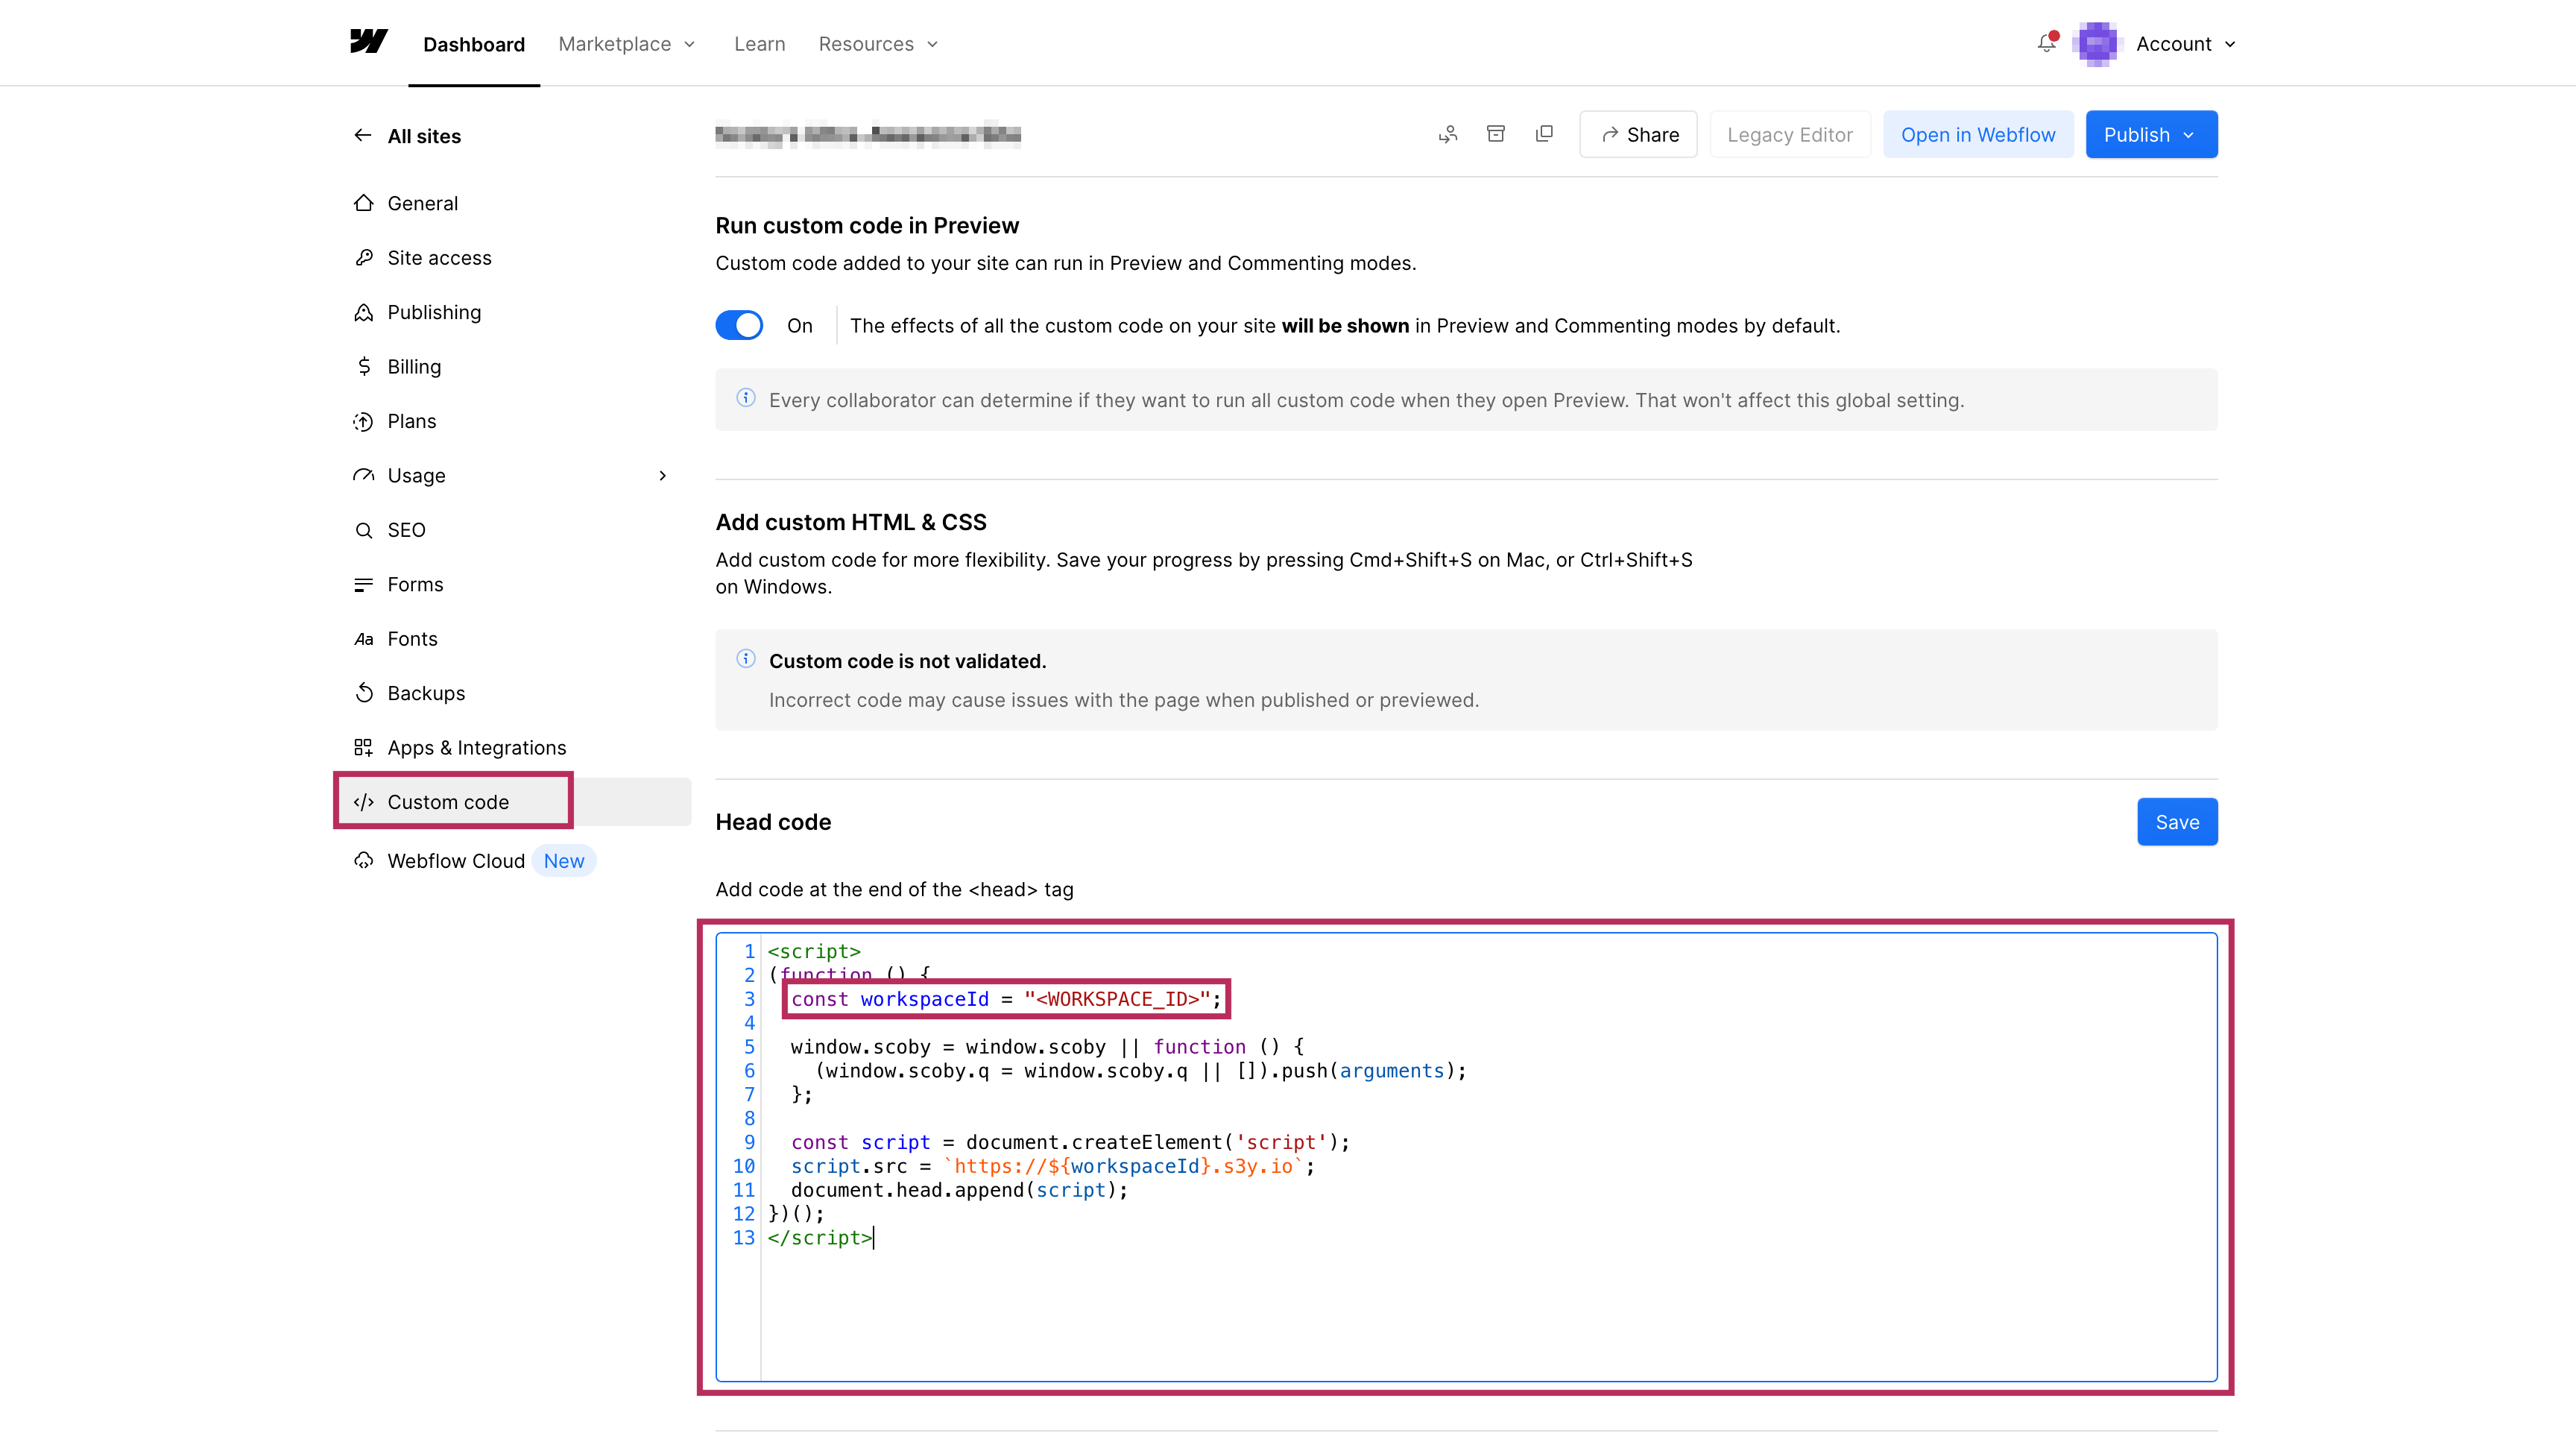Open Backups from the sidebar

425,693
